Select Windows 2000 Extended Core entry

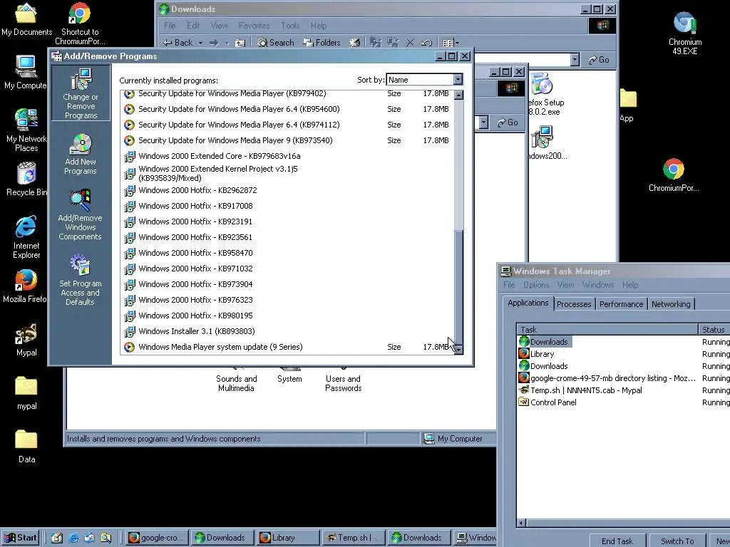click(x=288, y=156)
